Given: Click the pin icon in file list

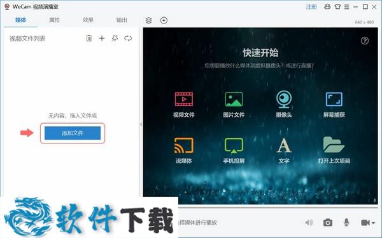Looking at the screenshot, I should pyautogui.click(x=115, y=38).
